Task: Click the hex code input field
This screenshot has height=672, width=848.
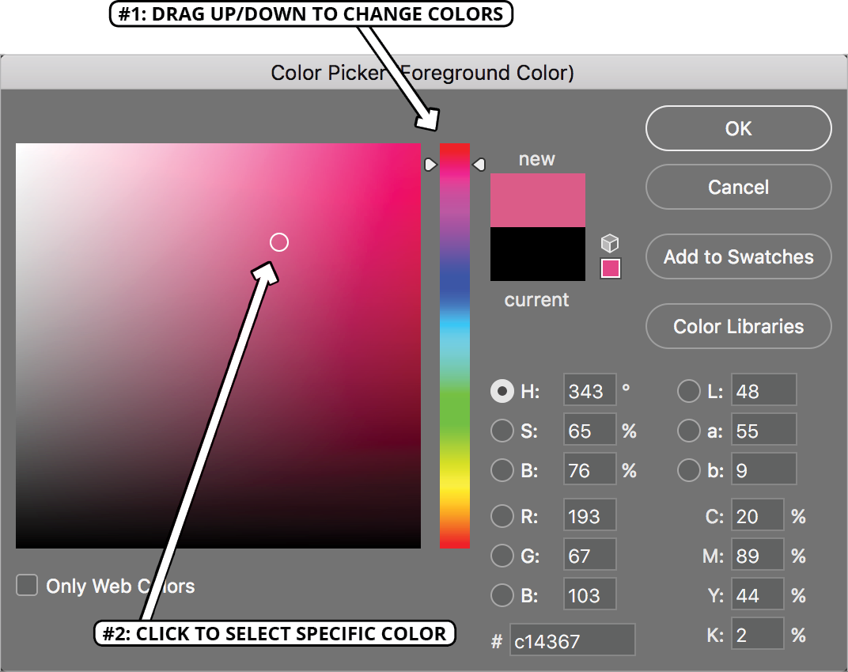Action: click(x=571, y=640)
